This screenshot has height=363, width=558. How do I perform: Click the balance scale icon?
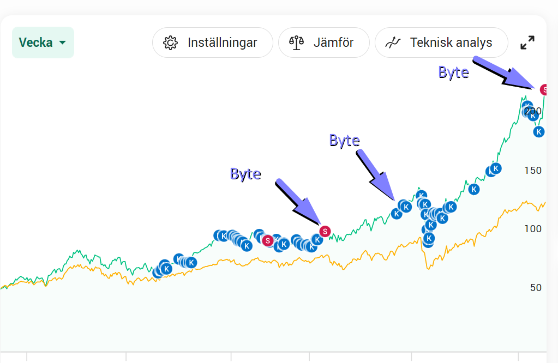[296, 43]
